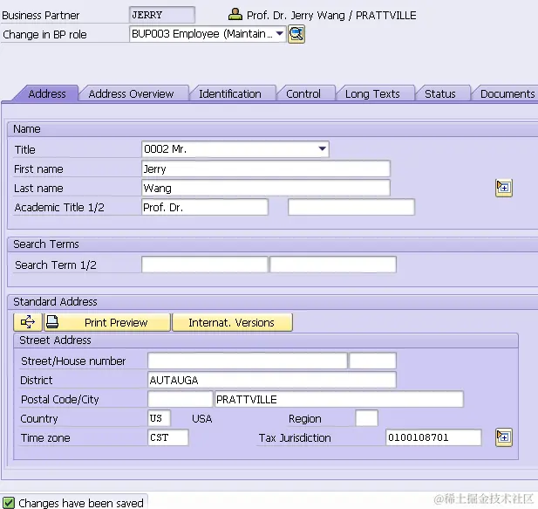Click the printer icon on Print Preview
This screenshot has width=538, height=509.
(x=52, y=322)
